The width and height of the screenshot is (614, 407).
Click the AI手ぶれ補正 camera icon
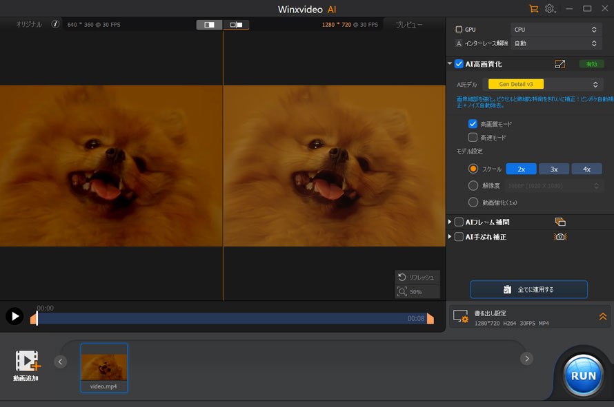[x=560, y=237]
